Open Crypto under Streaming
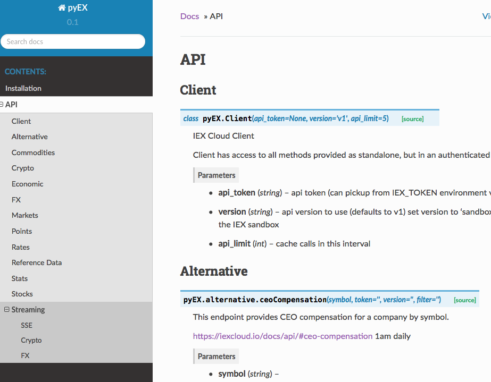Image resolution: width=491 pixels, height=382 pixels. [x=31, y=340]
